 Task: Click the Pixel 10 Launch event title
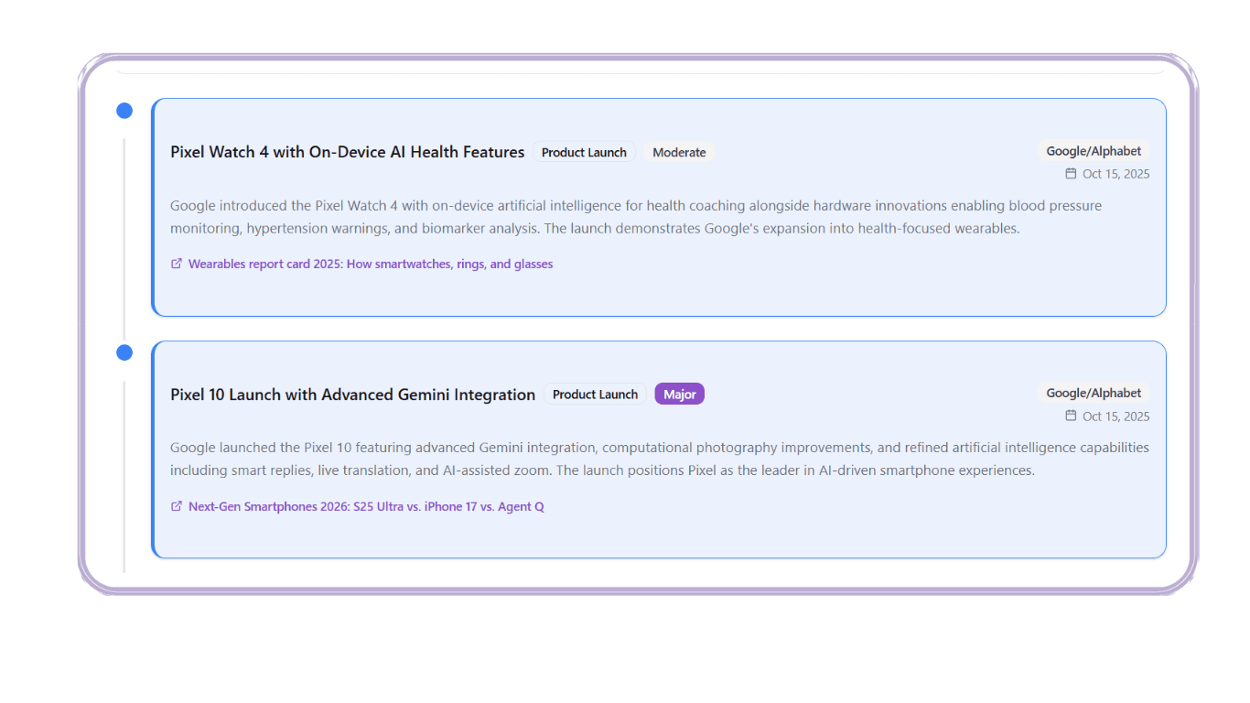click(352, 395)
